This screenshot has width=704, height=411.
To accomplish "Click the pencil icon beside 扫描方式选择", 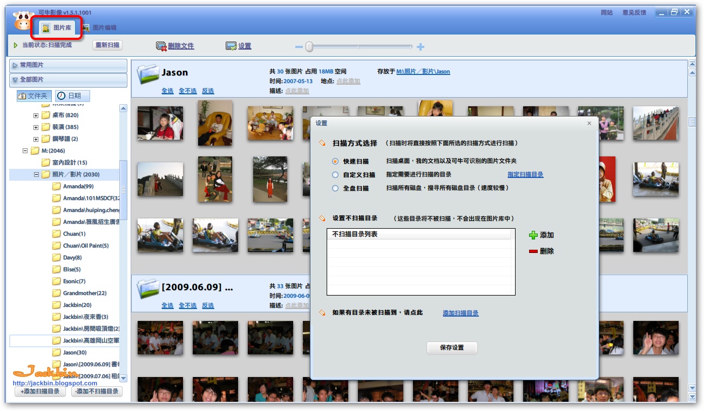I will coord(322,143).
